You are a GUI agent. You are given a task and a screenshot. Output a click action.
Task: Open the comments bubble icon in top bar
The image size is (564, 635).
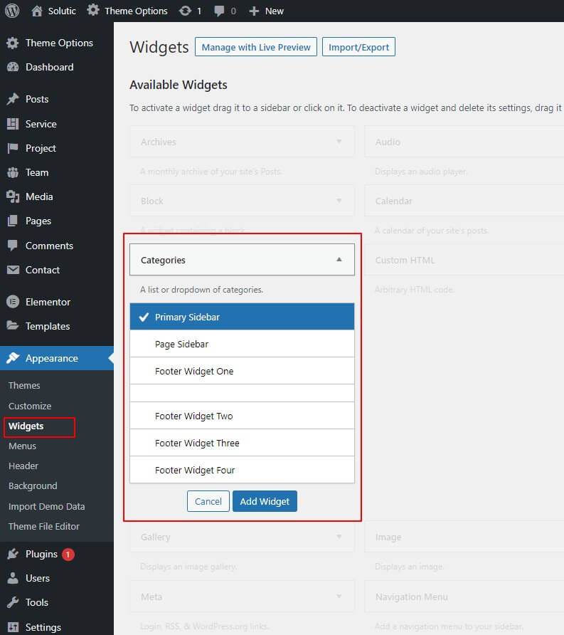(220, 11)
